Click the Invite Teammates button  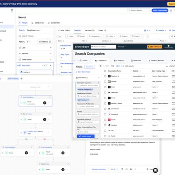pos(160,10)
